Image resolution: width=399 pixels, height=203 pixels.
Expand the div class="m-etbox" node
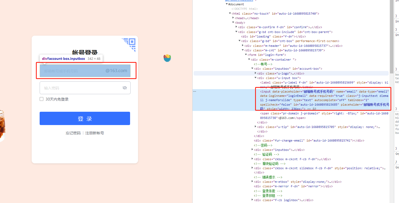252,182
